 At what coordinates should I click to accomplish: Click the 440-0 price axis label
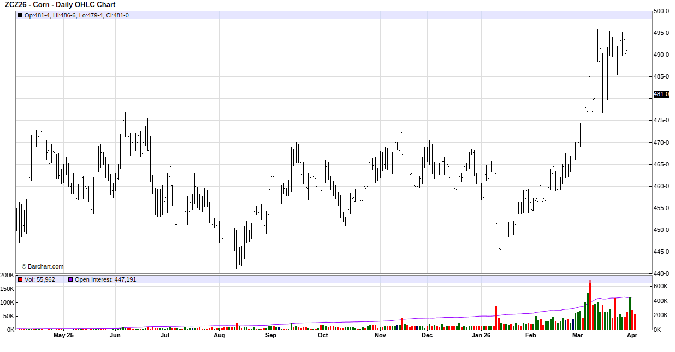point(661,273)
